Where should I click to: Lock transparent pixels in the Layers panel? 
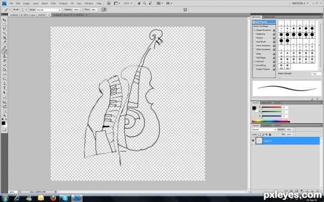coord(260,134)
